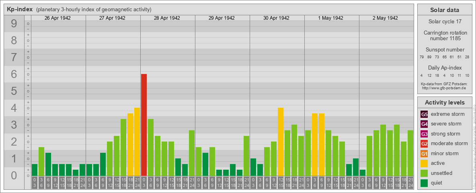The height and width of the screenshot is (193, 476).
Task: Click the G4 severe storm badge
Action: (424, 124)
